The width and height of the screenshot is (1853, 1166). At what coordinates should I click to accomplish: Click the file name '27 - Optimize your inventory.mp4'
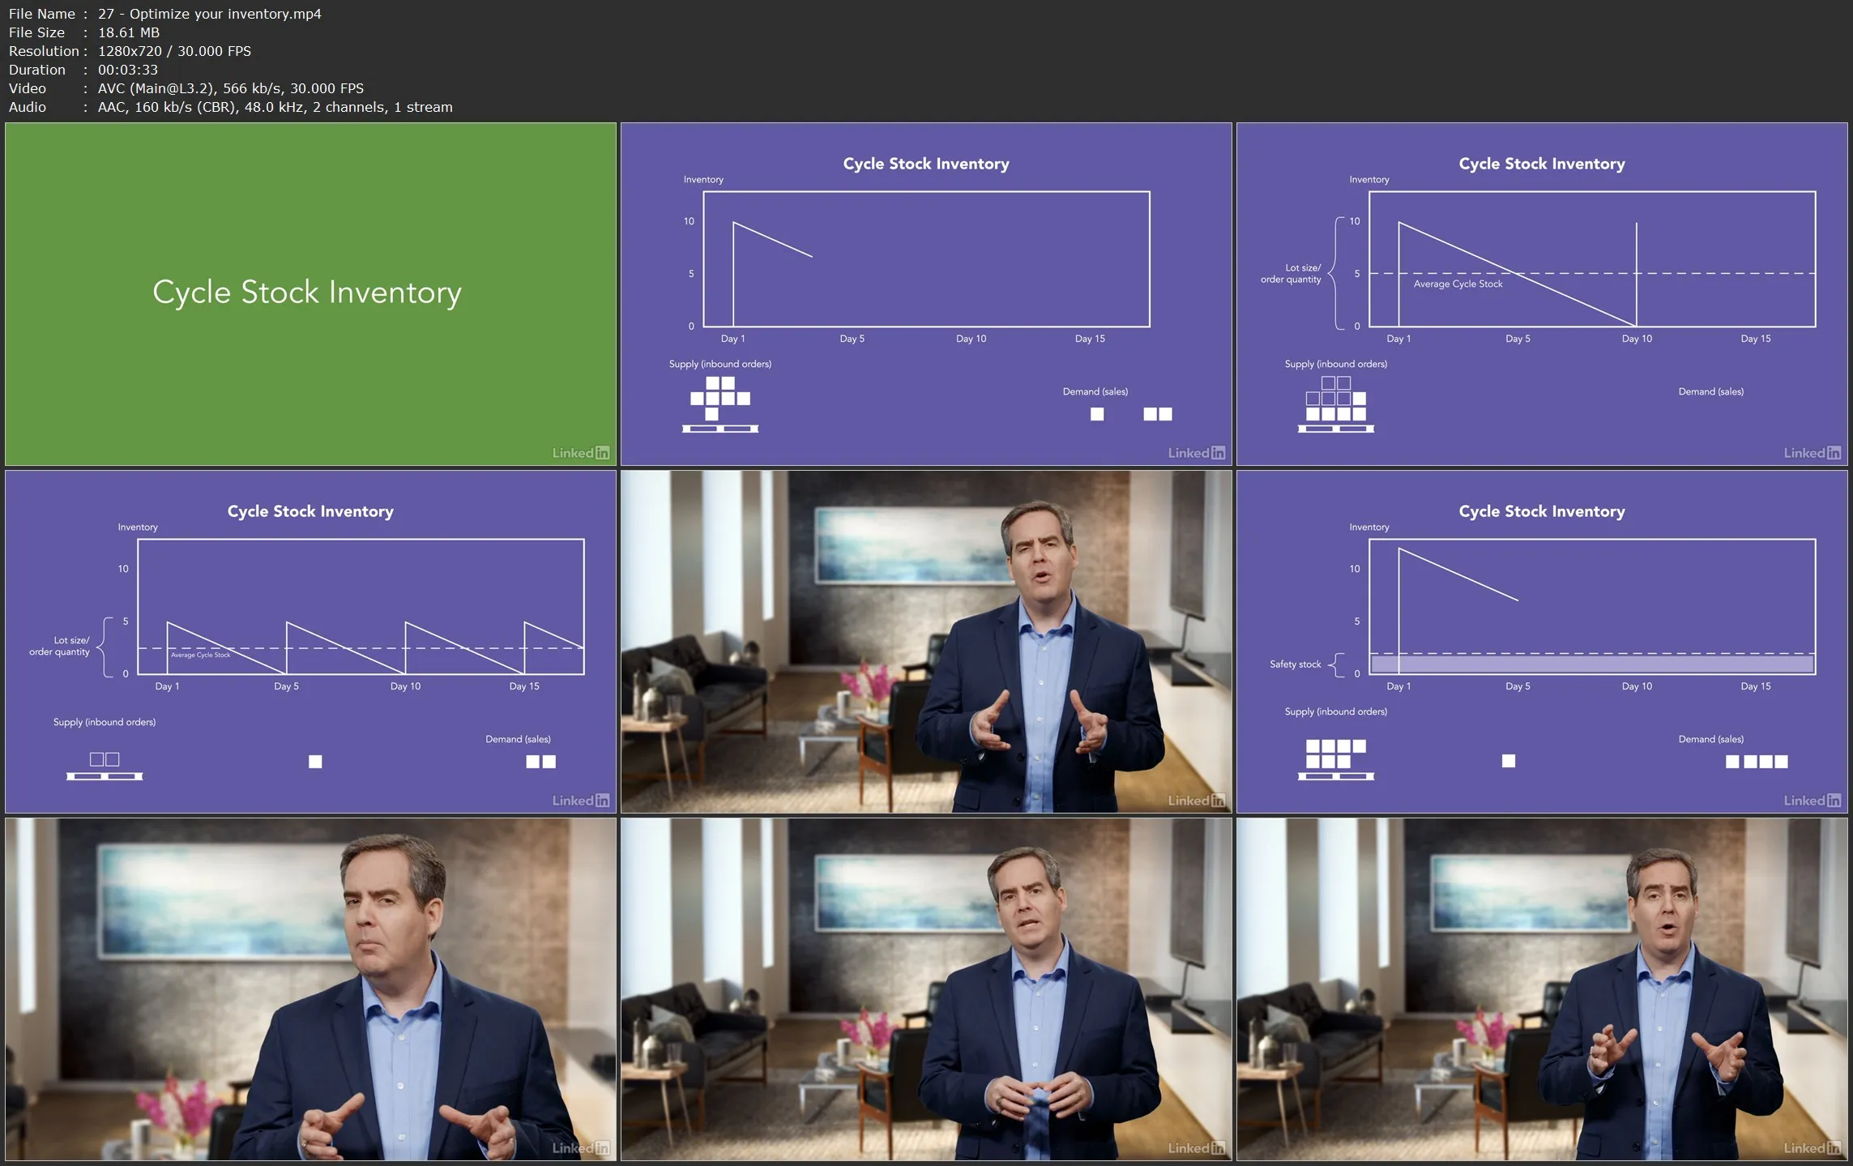210,14
